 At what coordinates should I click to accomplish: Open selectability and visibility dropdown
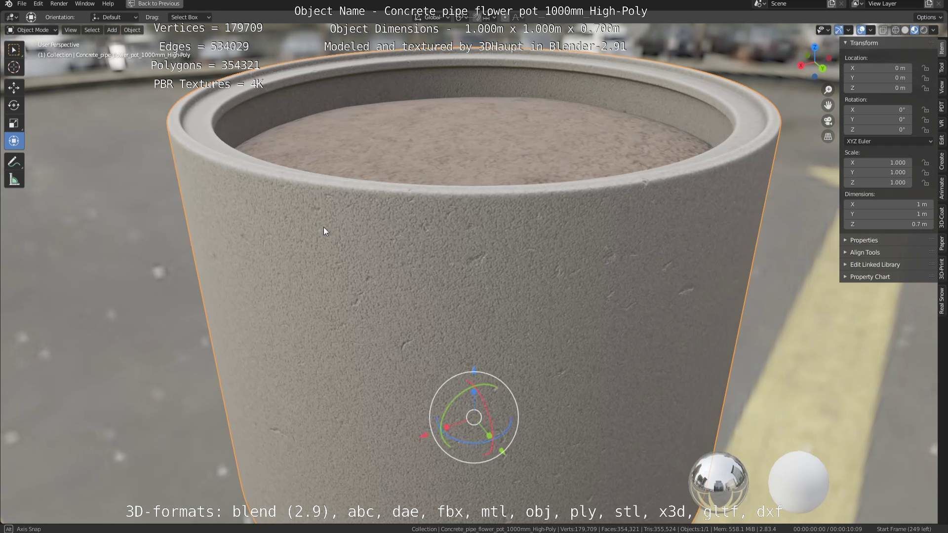823,30
